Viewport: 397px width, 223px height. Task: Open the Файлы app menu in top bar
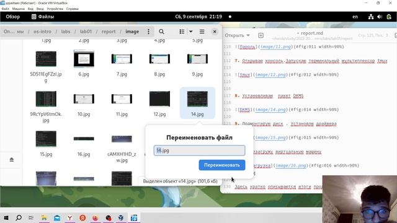[43, 17]
